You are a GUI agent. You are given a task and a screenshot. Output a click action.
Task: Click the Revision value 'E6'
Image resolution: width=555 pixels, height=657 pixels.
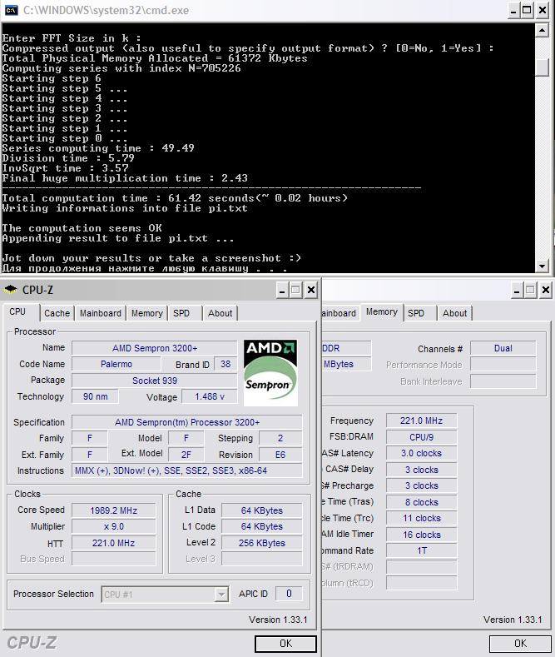click(x=280, y=455)
